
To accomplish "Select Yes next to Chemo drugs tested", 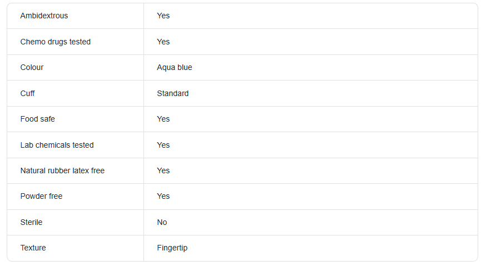I will coord(163,42).
